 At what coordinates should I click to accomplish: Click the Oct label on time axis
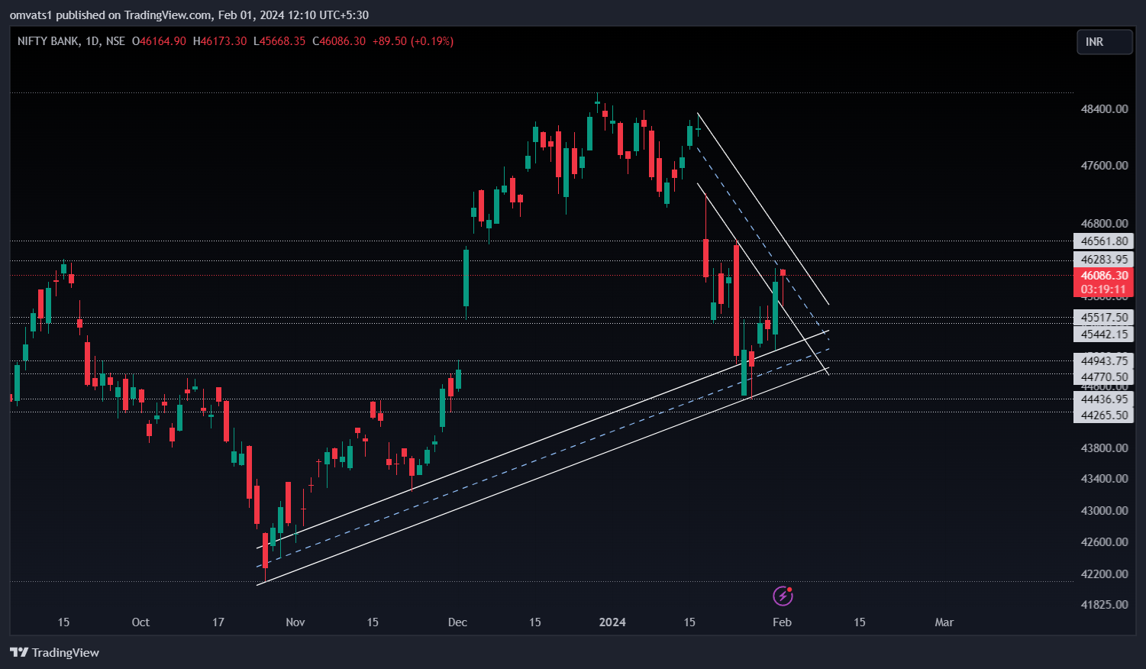pyautogui.click(x=140, y=622)
